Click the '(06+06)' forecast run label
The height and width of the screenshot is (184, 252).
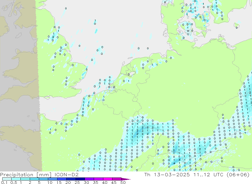click(238, 174)
